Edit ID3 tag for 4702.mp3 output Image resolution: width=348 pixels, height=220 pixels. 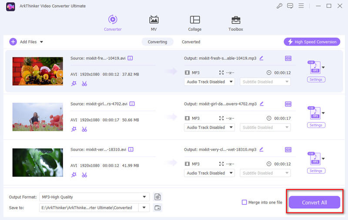click(288, 104)
